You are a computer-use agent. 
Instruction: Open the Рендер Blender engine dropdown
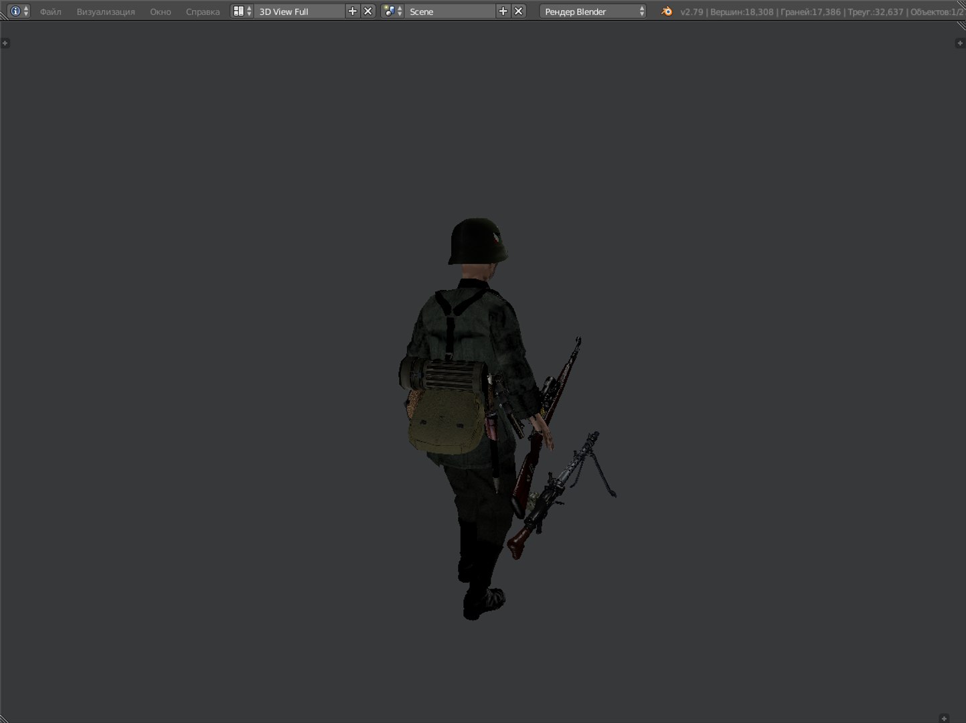593,11
